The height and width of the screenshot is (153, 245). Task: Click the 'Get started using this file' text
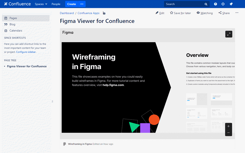[x=199, y=73]
